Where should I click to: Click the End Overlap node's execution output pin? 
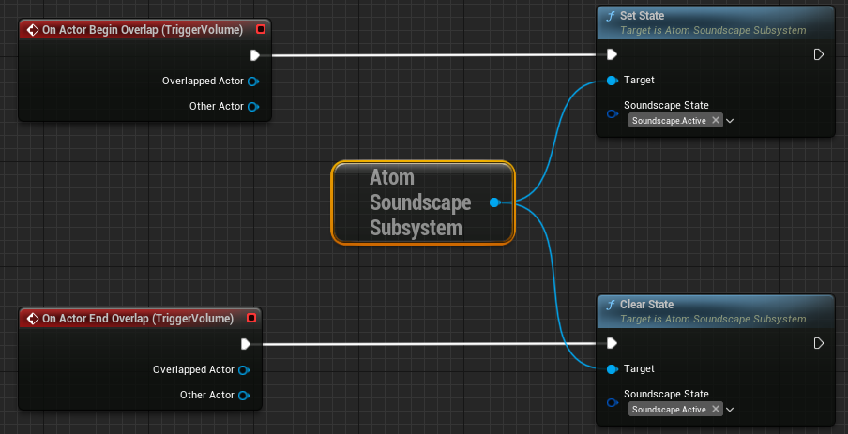pos(246,344)
